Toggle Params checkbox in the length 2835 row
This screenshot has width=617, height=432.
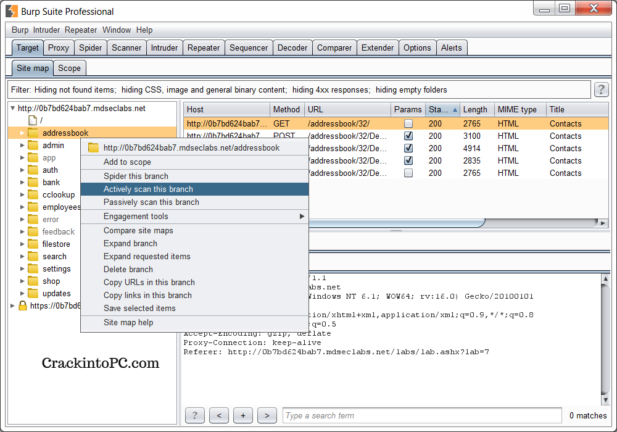408,160
